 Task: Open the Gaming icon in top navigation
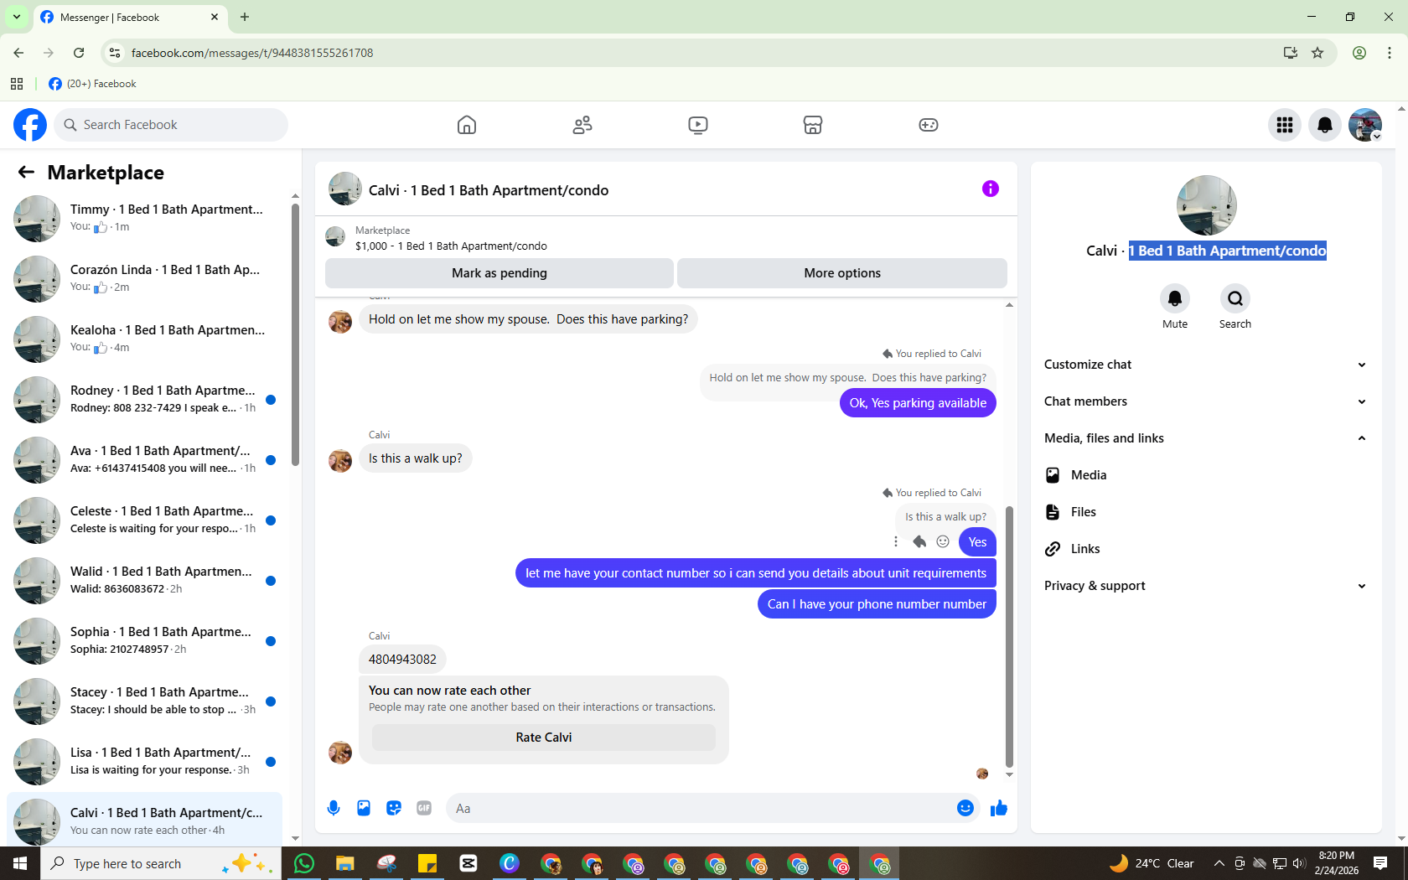929,125
